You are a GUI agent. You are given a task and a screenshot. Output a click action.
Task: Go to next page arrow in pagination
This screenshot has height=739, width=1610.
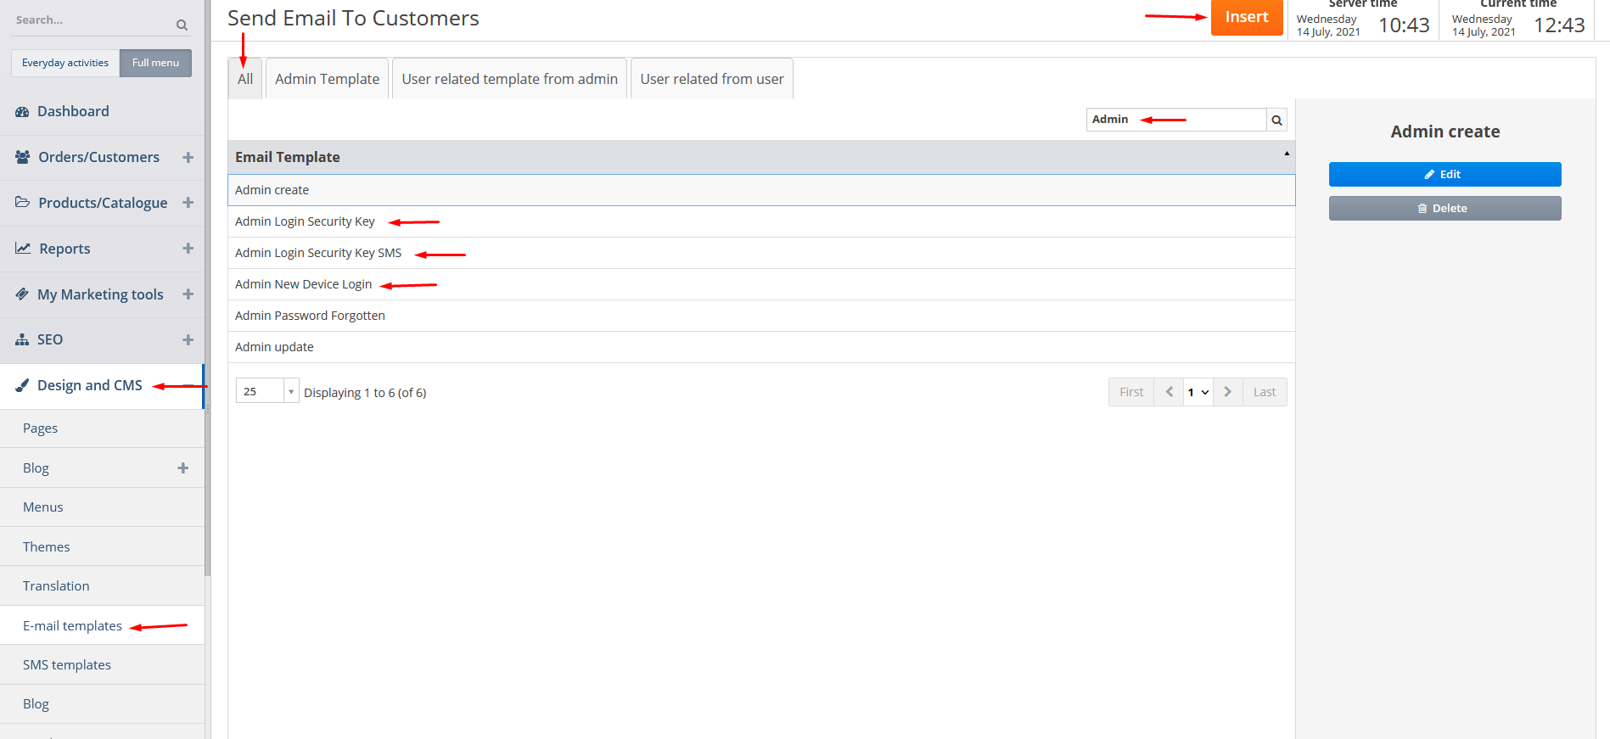pyautogui.click(x=1227, y=392)
